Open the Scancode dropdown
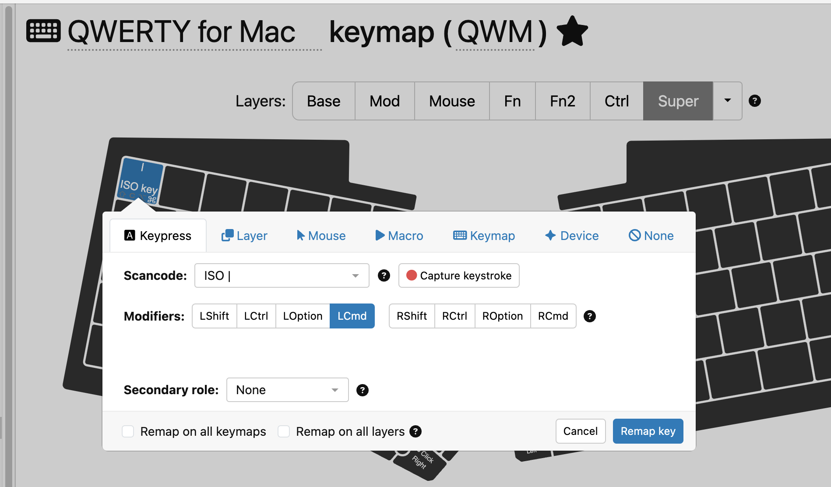This screenshot has width=831, height=487. point(282,275)
